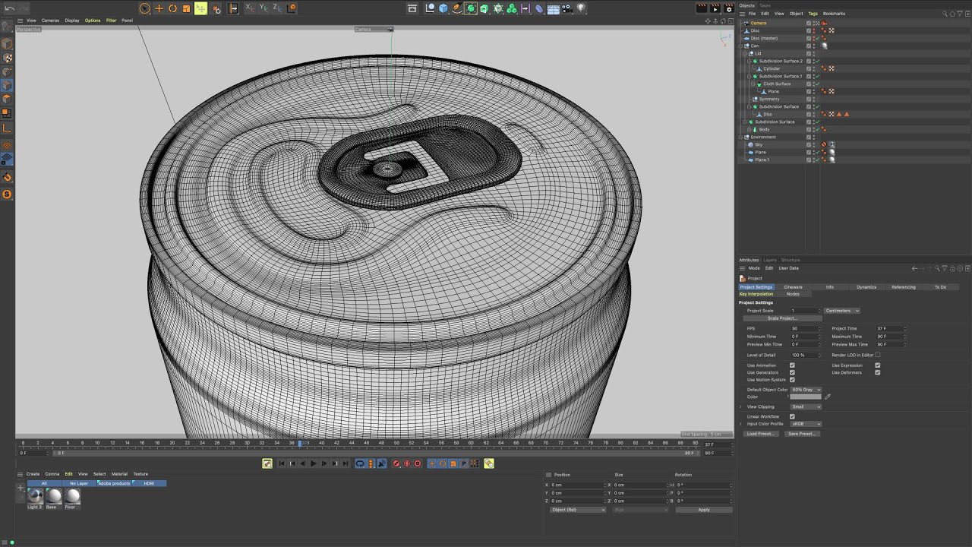The image size is (972, 547).
Task: Switch to the Cineware tab
Action: click(x=793, y=287)
